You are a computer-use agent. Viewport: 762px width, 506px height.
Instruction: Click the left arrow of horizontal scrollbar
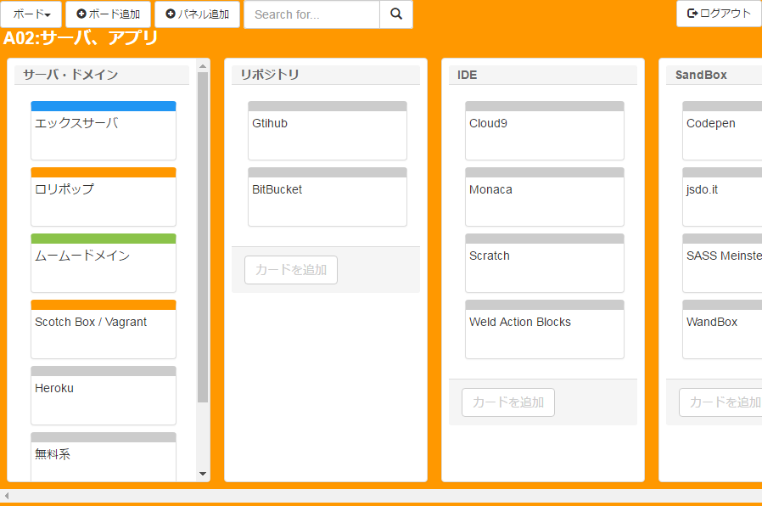(x=6, y=496)
